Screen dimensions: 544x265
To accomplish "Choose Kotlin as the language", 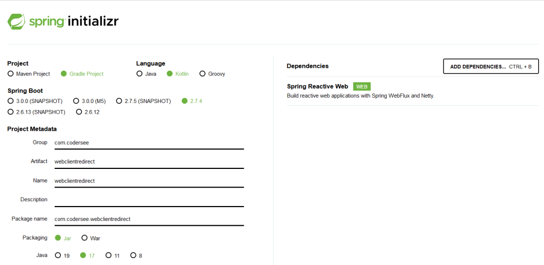I will pyautogui.click(x=170, y=74).
